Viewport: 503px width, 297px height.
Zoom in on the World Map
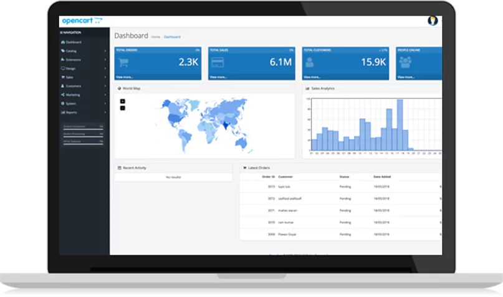point(122,101)
